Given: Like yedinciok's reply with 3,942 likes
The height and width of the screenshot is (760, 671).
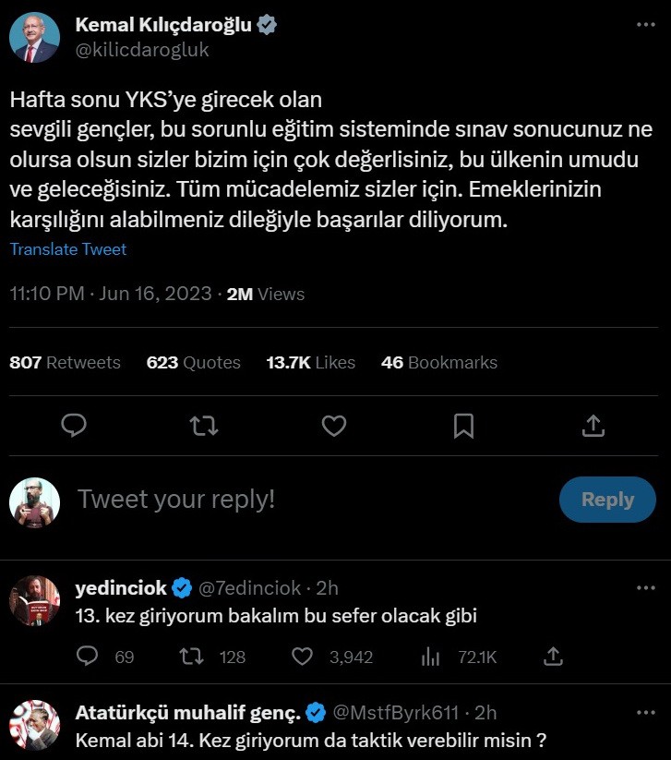Looking at the screenshot, I should [303, 657].
